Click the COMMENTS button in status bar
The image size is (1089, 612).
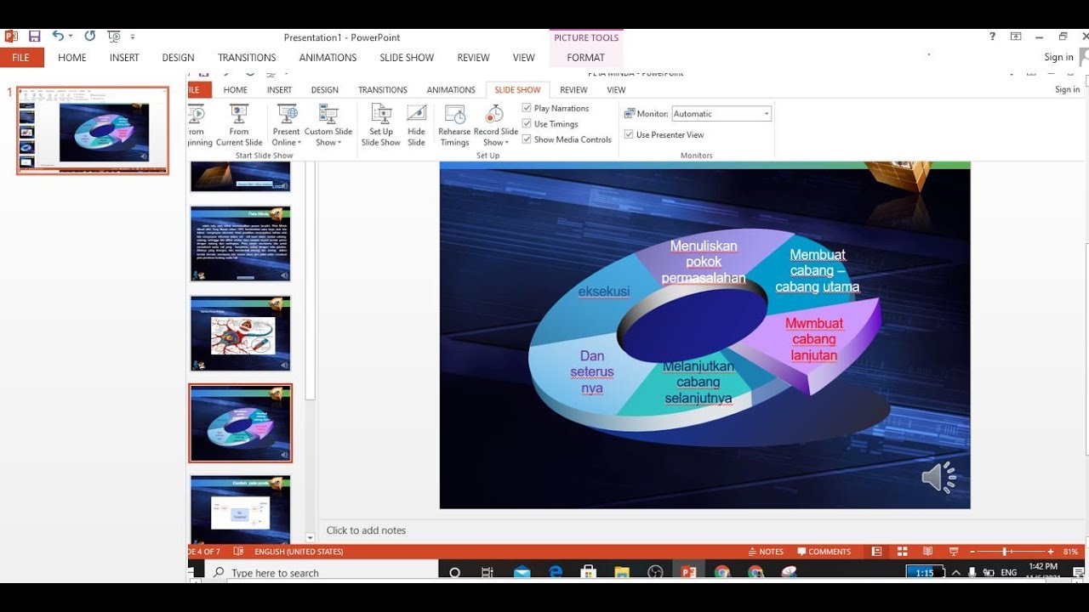click(824, 552)
